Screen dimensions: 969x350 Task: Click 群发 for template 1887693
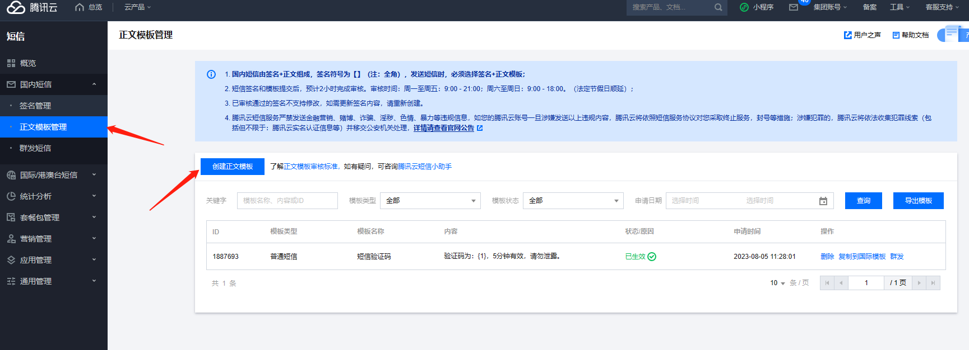[x=897, y=257]
